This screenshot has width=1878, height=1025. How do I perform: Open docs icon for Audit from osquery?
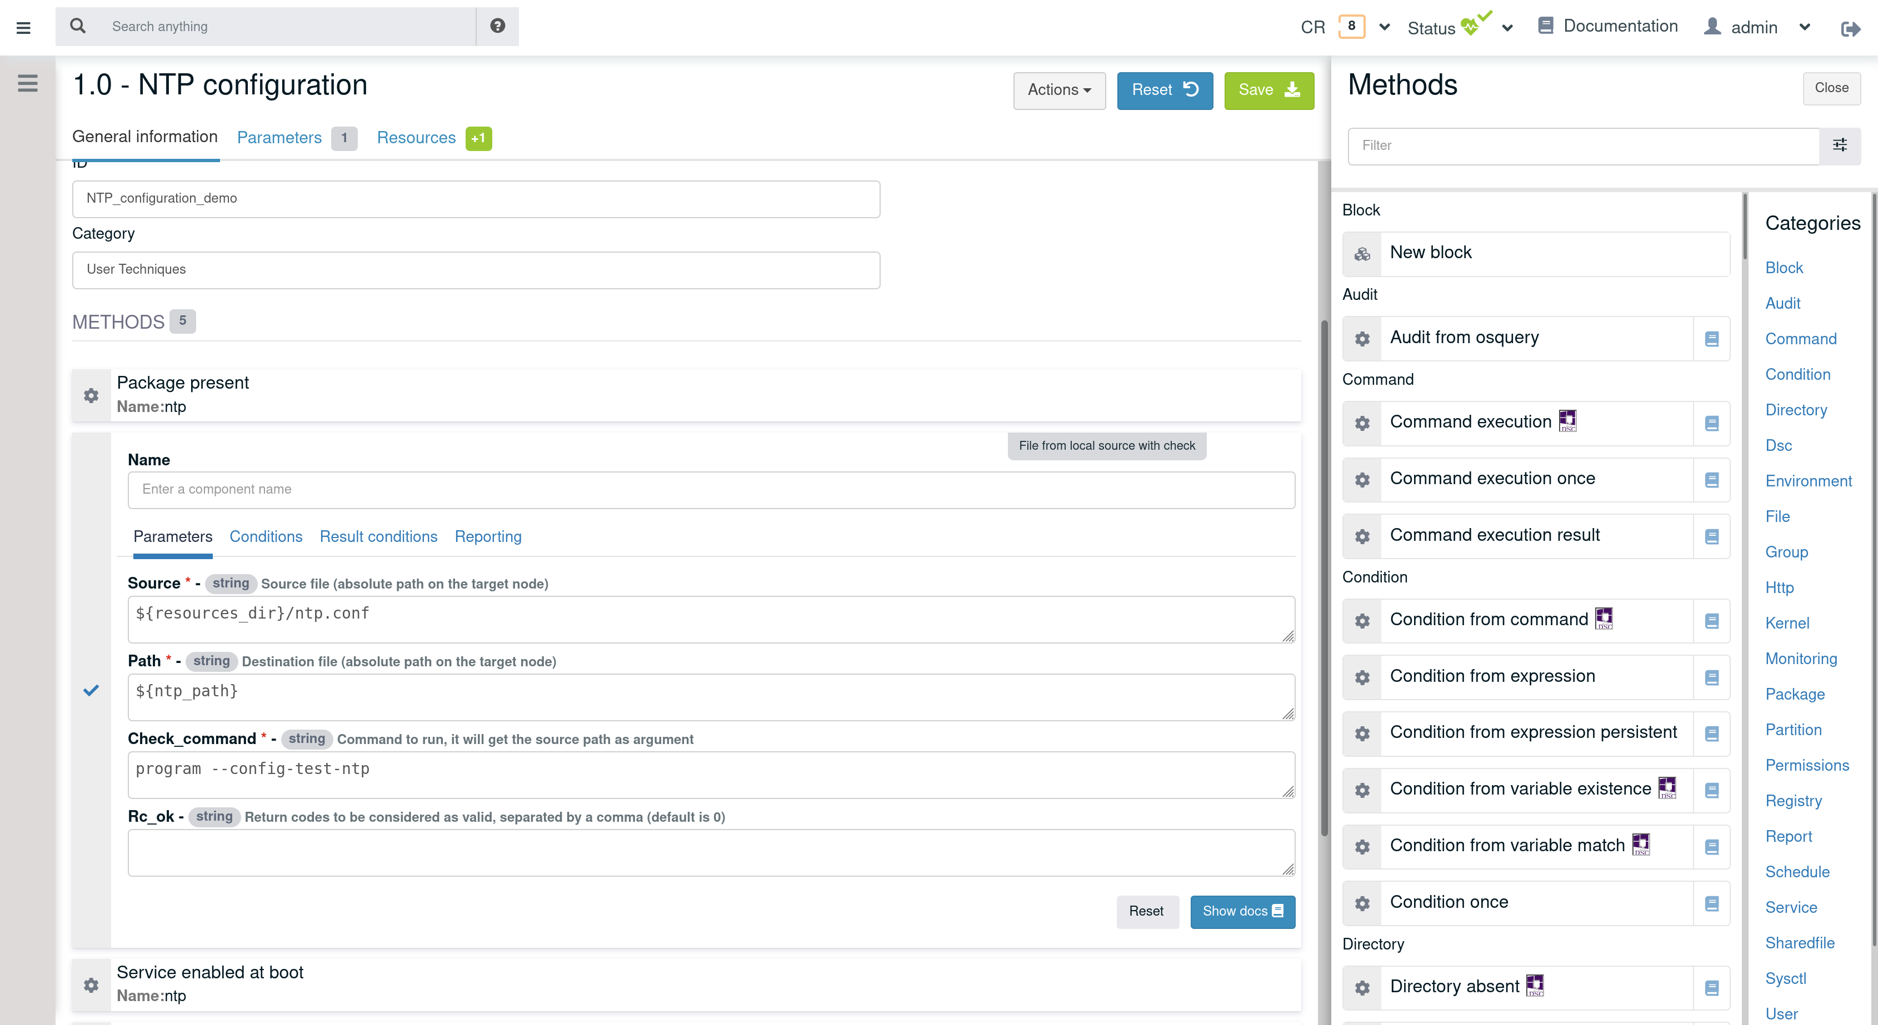coord(1712,339)
